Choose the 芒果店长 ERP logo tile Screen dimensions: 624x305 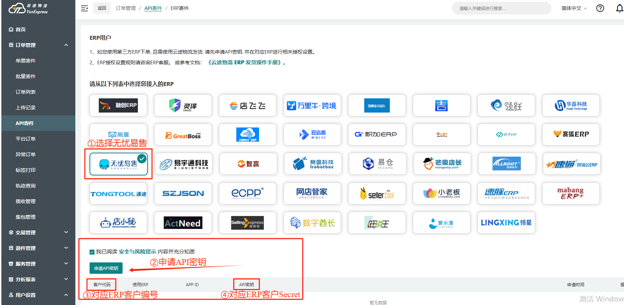[x=442, y=164]
